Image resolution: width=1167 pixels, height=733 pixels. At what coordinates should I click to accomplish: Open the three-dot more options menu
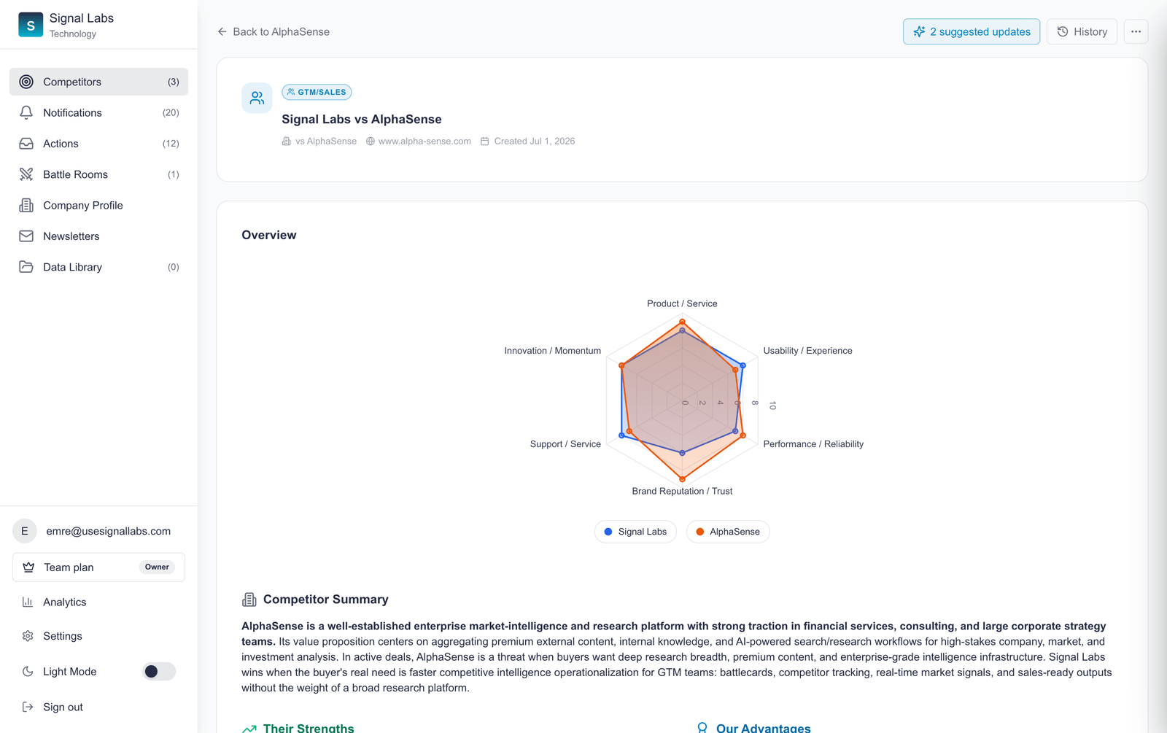pos(1136,31)
